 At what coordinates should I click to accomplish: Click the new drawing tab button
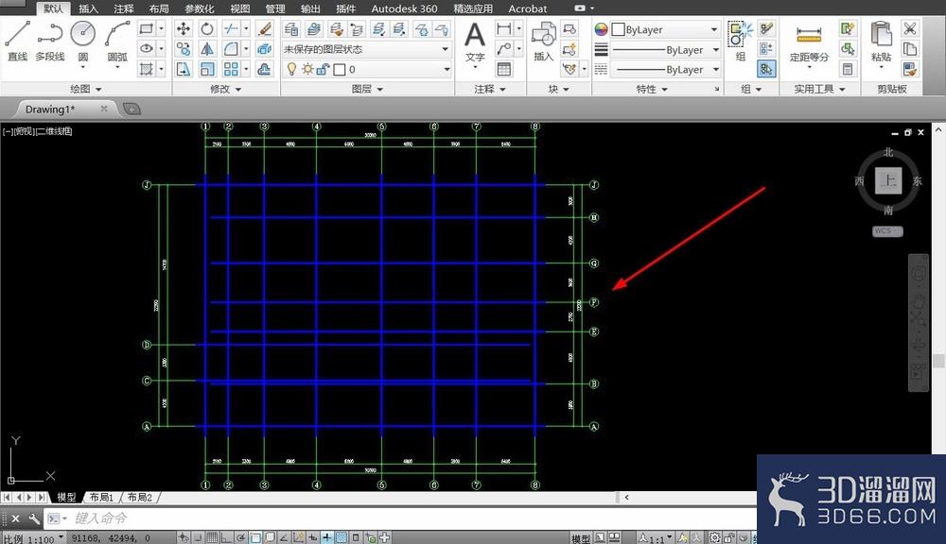tap(131, 109)
